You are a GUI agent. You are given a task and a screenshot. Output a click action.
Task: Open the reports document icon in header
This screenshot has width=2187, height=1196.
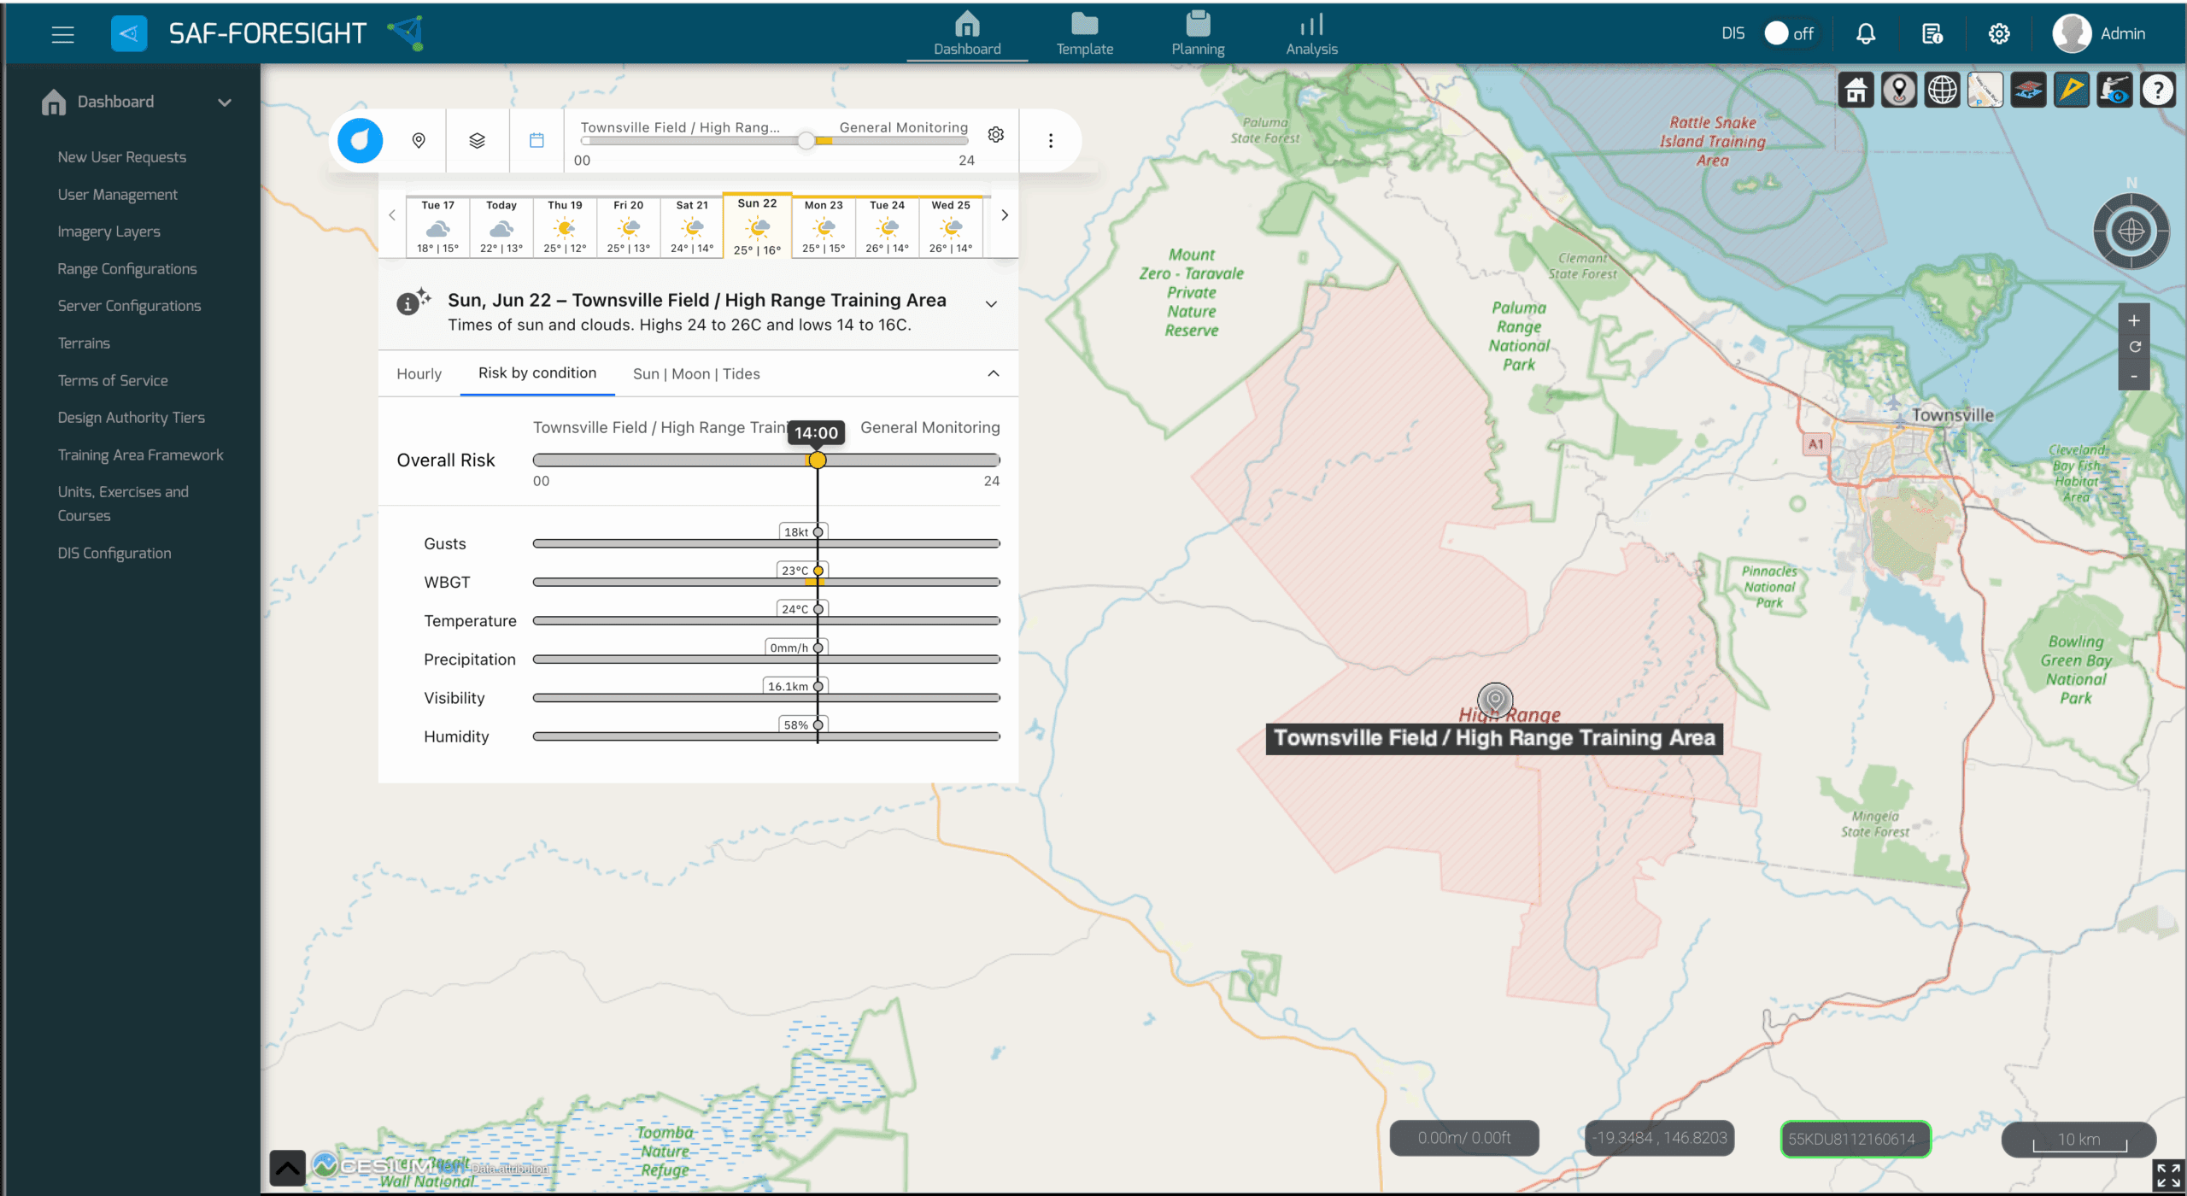[1932, 34]
